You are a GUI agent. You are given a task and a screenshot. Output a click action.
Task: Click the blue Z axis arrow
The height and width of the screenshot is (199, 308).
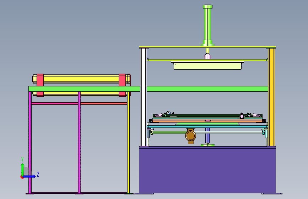click(x=29, y=176)
